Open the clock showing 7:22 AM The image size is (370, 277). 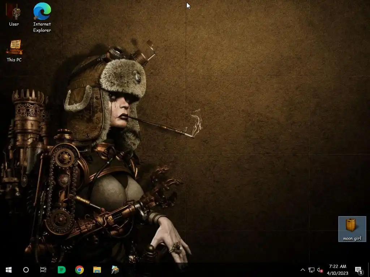[x=337, y=270]
